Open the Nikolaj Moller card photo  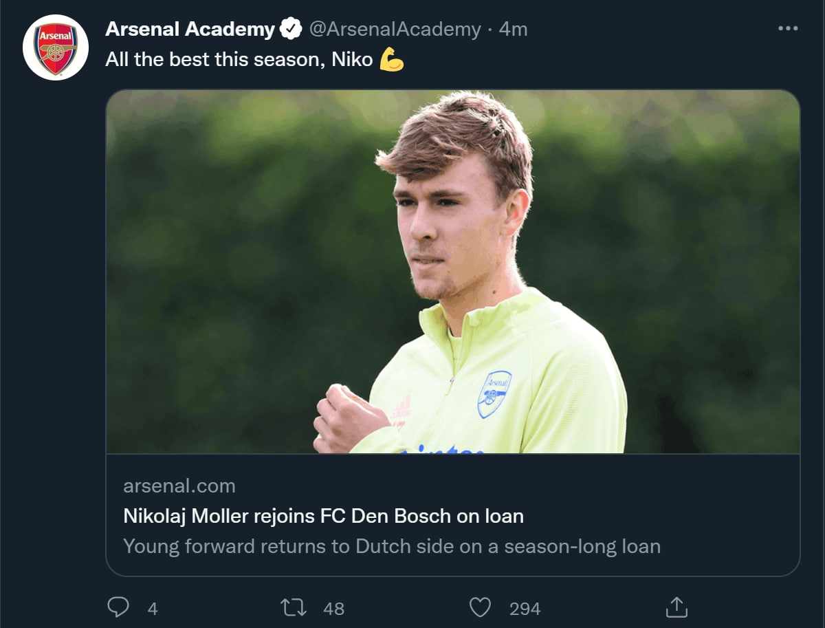(x=452, y=272)
